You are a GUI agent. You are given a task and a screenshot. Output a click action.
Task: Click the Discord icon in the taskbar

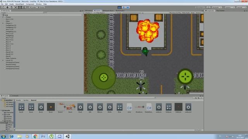point(59,136)
